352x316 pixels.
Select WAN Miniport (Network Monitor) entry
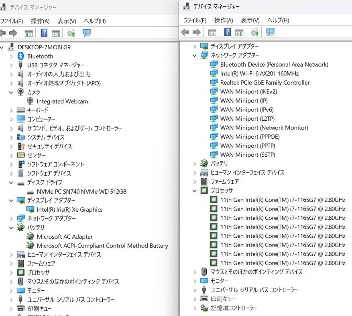click(264, 128)
